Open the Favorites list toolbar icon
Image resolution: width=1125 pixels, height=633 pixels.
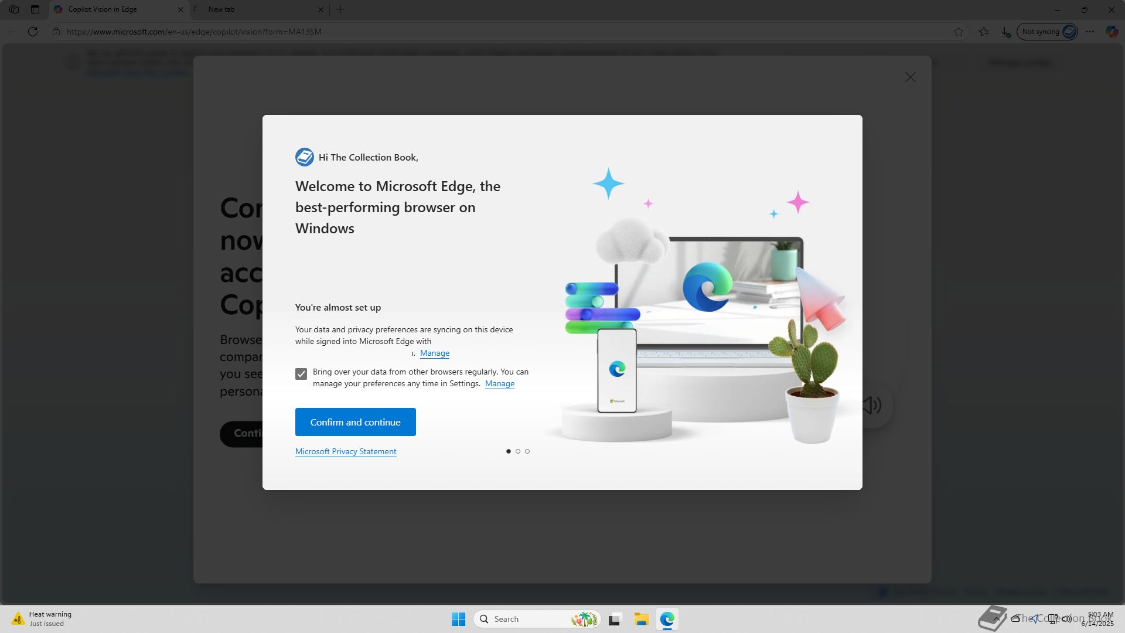tap(984, 32)
